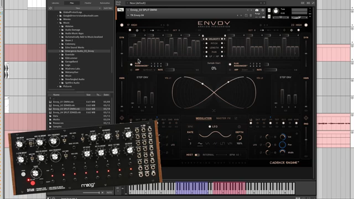This screenshot has height=199, width=354.
Task: Toggle the left ARP switch
Action: (x=131, y=70)
